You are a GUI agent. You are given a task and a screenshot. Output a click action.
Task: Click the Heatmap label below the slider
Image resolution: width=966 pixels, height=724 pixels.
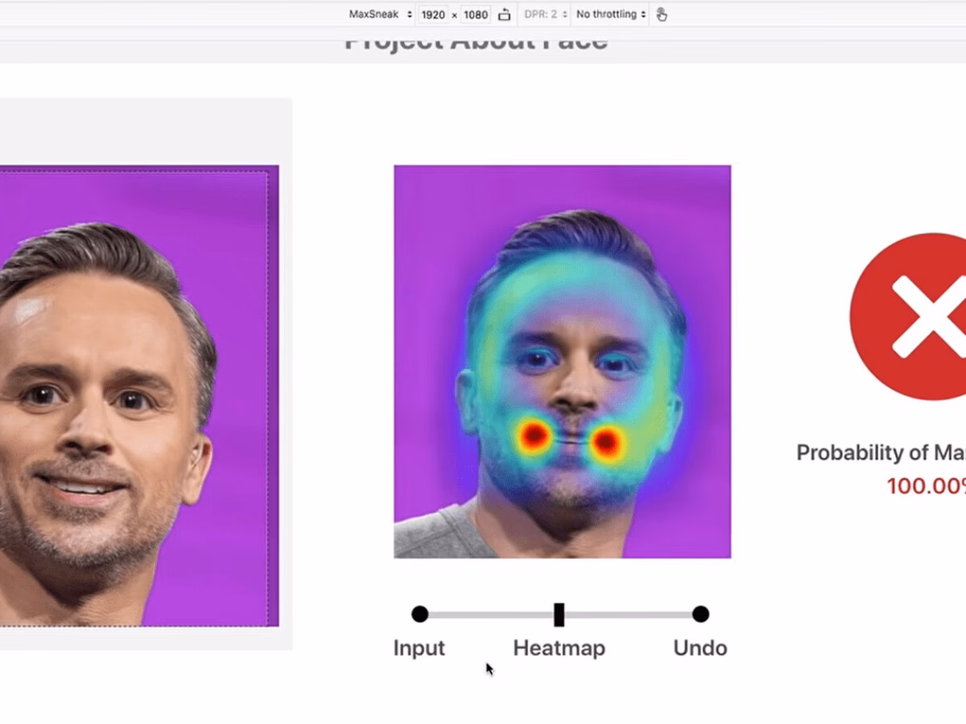tap(559, 648)
